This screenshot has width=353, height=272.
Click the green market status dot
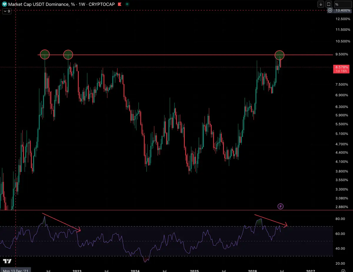(127, 4)
